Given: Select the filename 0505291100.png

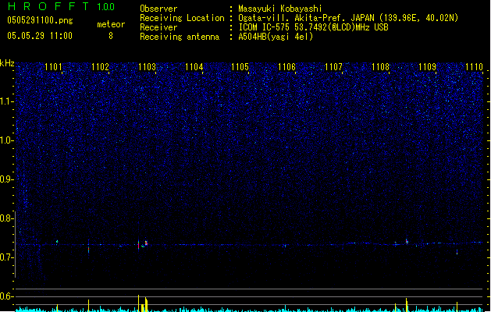Looking at the screenshot, I should (40, 20).
